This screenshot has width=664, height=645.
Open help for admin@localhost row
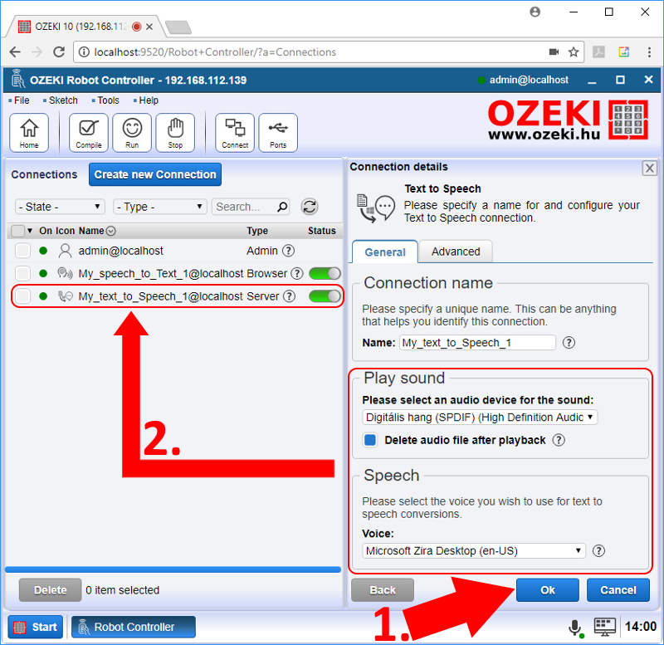coord(288,251)
